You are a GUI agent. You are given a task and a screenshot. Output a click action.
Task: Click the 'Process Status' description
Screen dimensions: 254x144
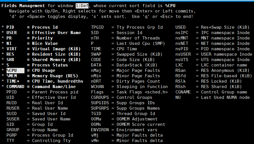(50, 65)
